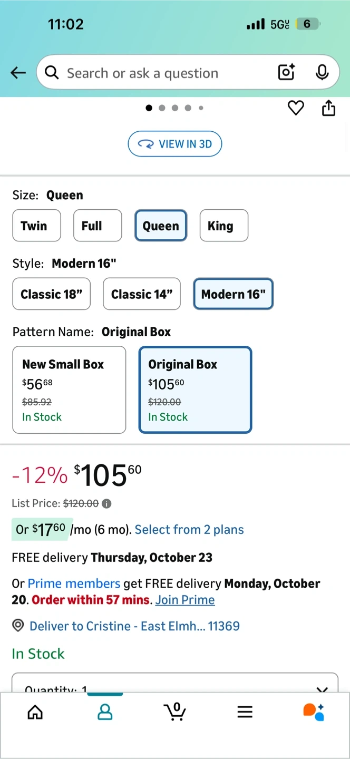Choose the Classic 18" style
This screenshot has width=350, height=759.
51,294
